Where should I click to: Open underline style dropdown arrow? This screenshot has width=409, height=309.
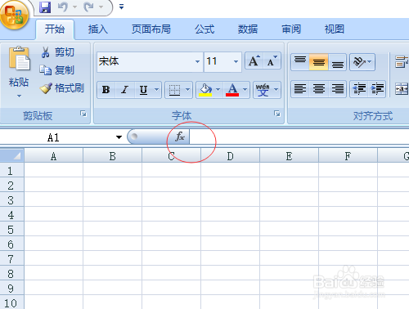(157, 90)
